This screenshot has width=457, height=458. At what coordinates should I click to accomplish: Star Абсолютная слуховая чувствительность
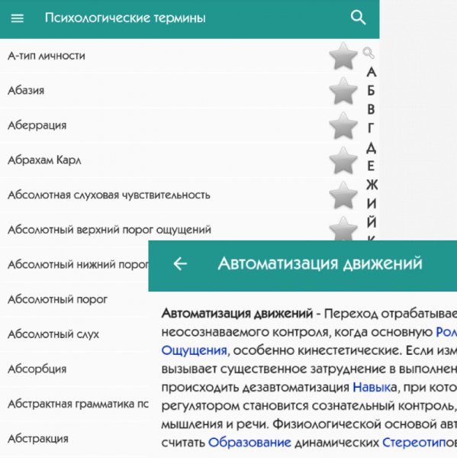[343, 195]
